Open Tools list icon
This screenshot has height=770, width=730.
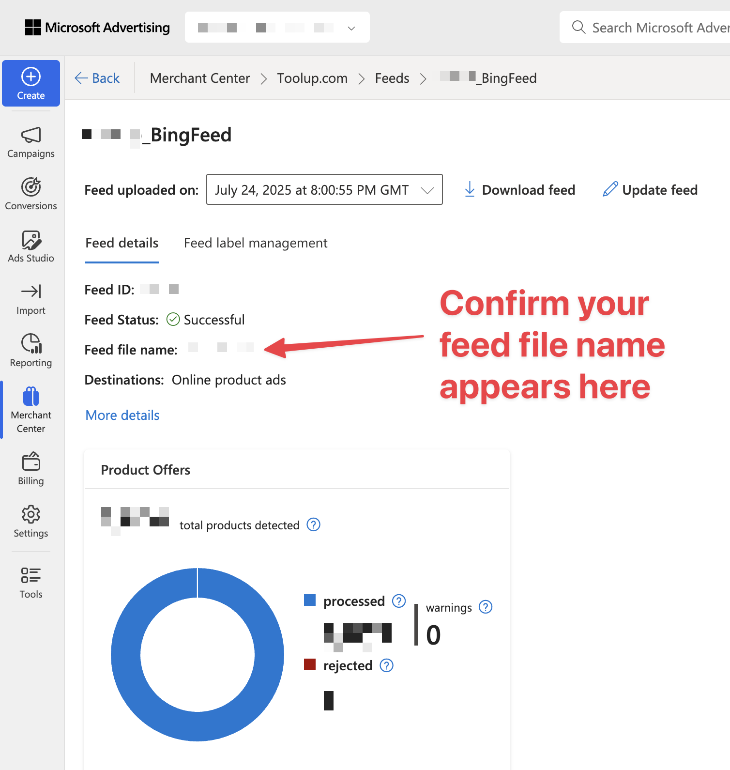(31, 575)
